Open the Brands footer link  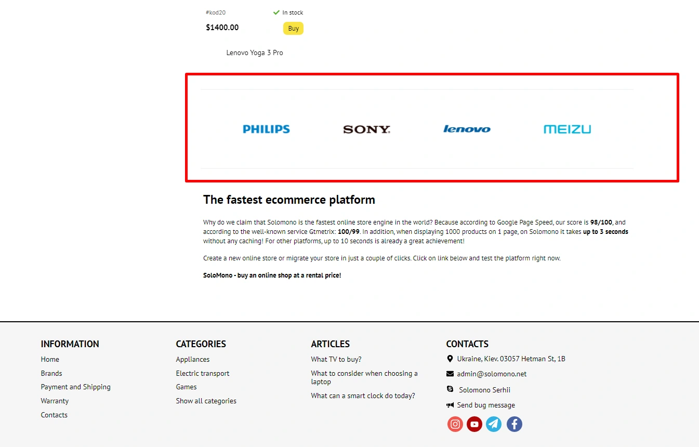tap(51, 374)
